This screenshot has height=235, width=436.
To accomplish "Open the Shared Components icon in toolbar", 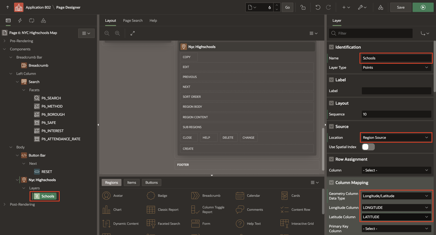I will coord(380,7).
